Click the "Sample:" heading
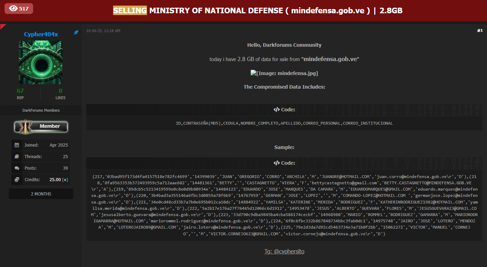This screenshot has width=487, height=267. click(284, 147)
